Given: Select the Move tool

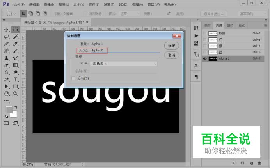Looking at the screenshot, I should pos(6,30).
